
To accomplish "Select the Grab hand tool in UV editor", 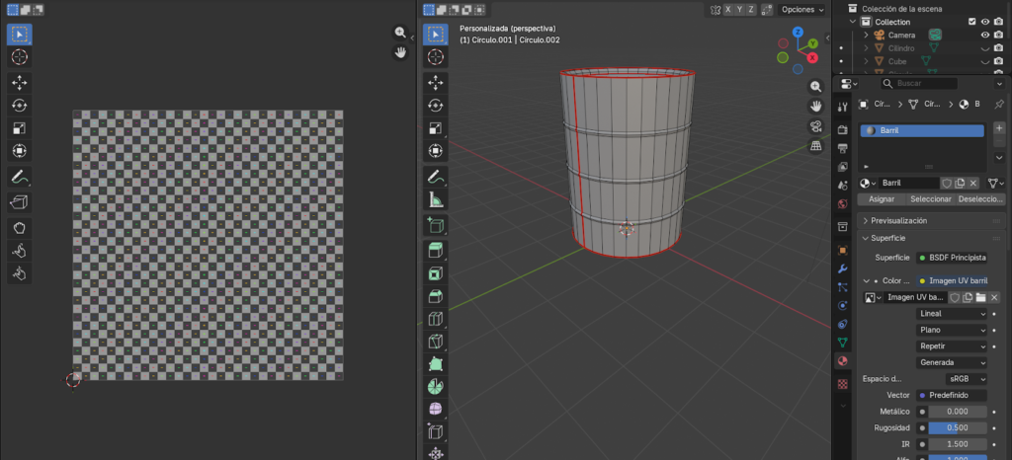I will point(19,228).
